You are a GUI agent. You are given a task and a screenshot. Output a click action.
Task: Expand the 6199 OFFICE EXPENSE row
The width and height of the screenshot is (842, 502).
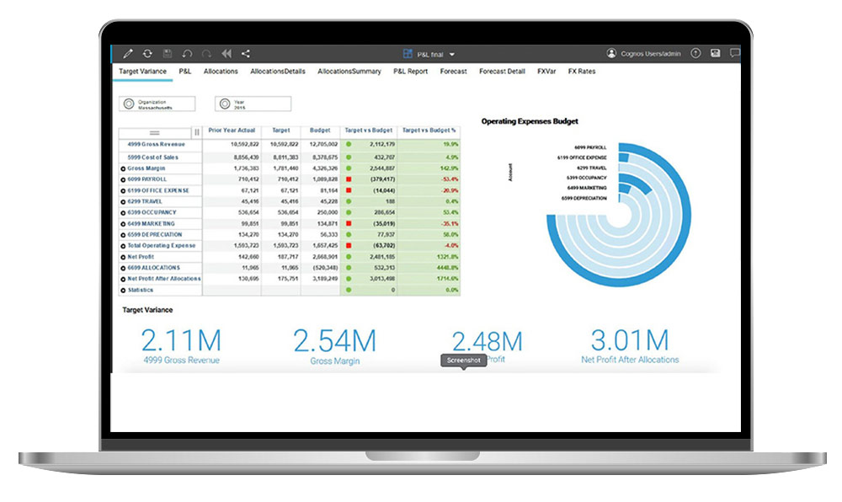tap(123, 191)
